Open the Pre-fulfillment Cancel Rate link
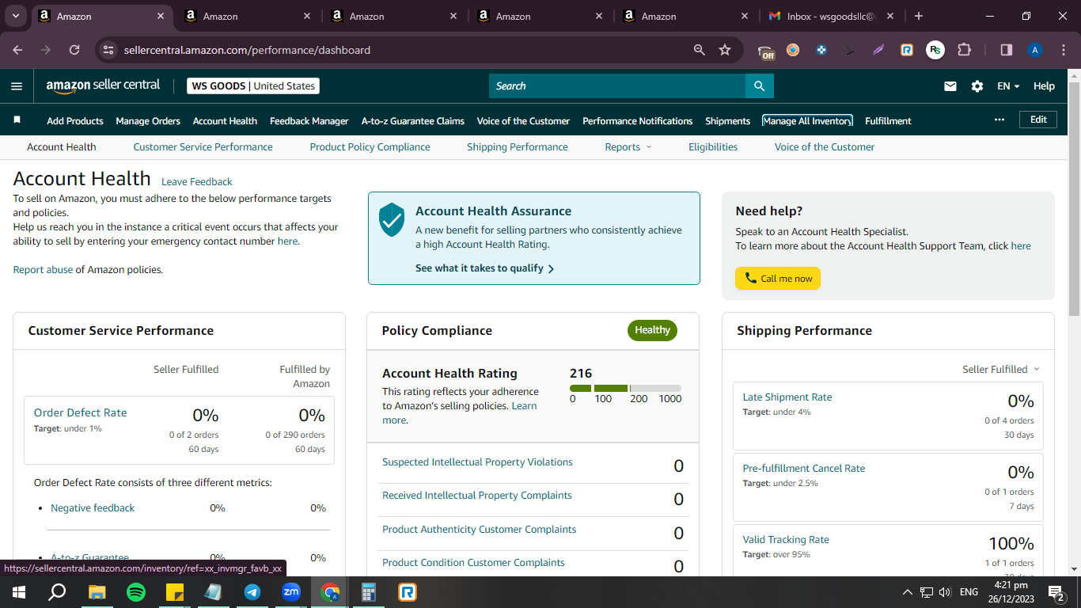This screenshot has height=608, width=1081. tap(804, 469)
